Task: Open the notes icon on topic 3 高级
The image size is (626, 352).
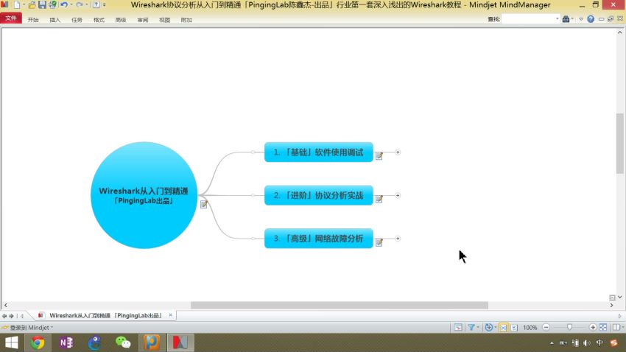Action: (379, 242)
